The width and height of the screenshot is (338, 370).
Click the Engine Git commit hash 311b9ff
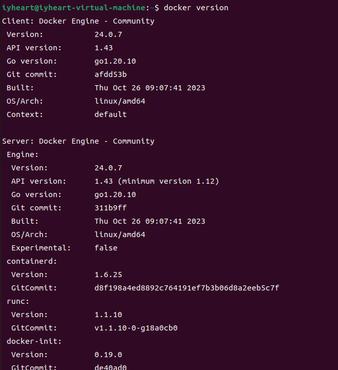pos(111,208)
